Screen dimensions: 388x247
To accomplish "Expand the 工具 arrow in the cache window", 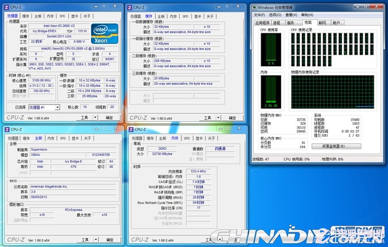I will [x=218, y=118].
